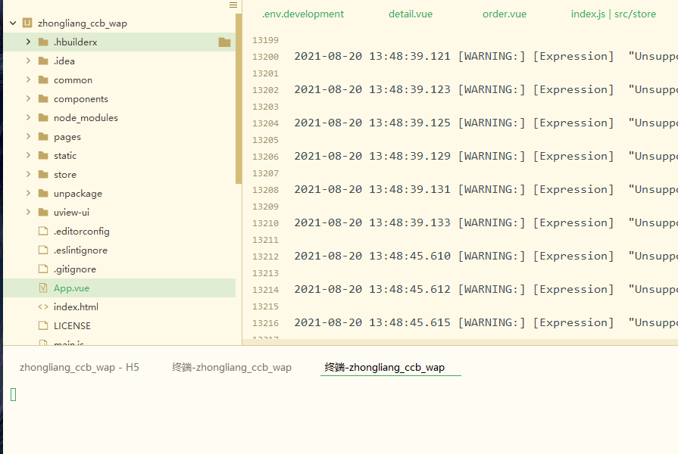Open the order.vue editor tab
This screenshot has width=678, height=454.
click(x=504, y=14)
